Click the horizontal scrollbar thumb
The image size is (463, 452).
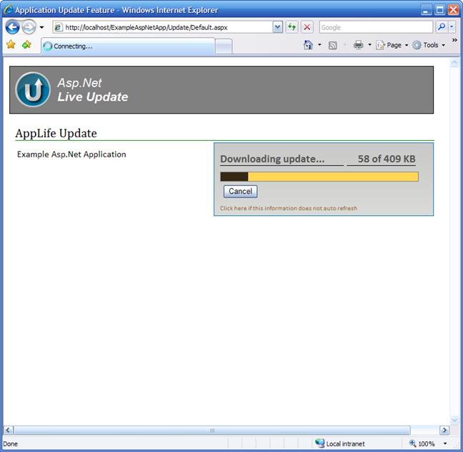[x=212, y=430]
